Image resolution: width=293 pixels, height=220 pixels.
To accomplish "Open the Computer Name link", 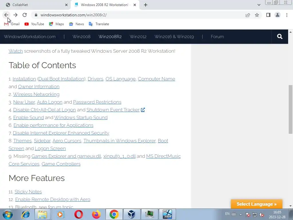I will [157, 79].
